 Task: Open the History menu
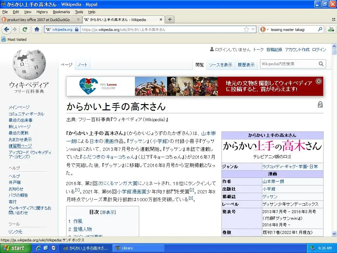pyautogui.click(x=42, y=12)
